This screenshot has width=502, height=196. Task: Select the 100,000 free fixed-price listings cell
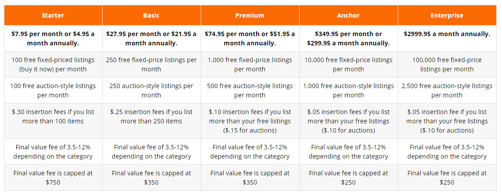(x=447, y=64)
